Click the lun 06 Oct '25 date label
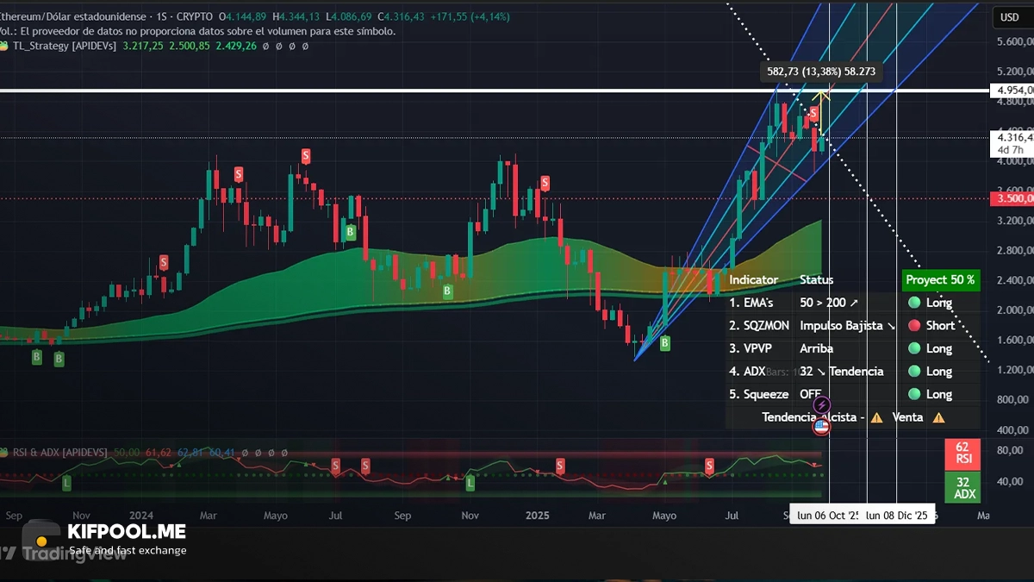Screen dimensions: 1034x582 [826, 516]
